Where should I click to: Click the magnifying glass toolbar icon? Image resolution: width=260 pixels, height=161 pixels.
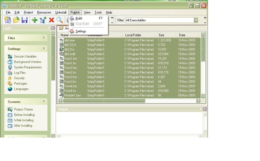pyautogui.click(x=60, y=20)
